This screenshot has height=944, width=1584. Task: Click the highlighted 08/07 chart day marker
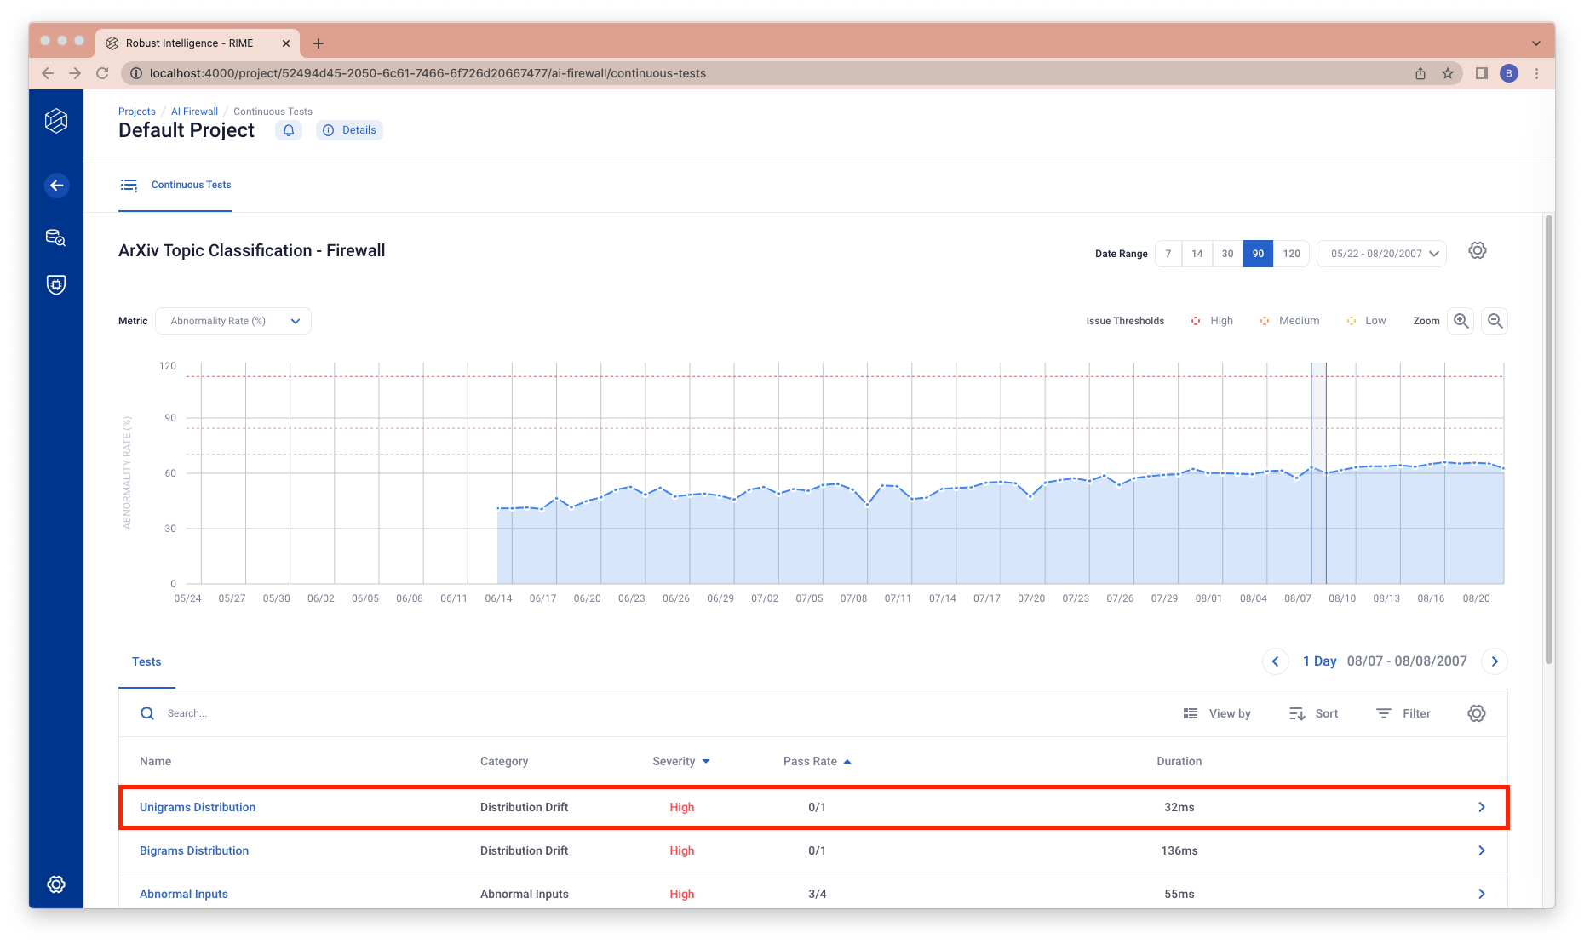tap(1318, 473)
